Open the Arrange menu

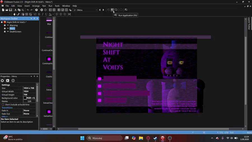pyautogui.click(x=36, y=6)
